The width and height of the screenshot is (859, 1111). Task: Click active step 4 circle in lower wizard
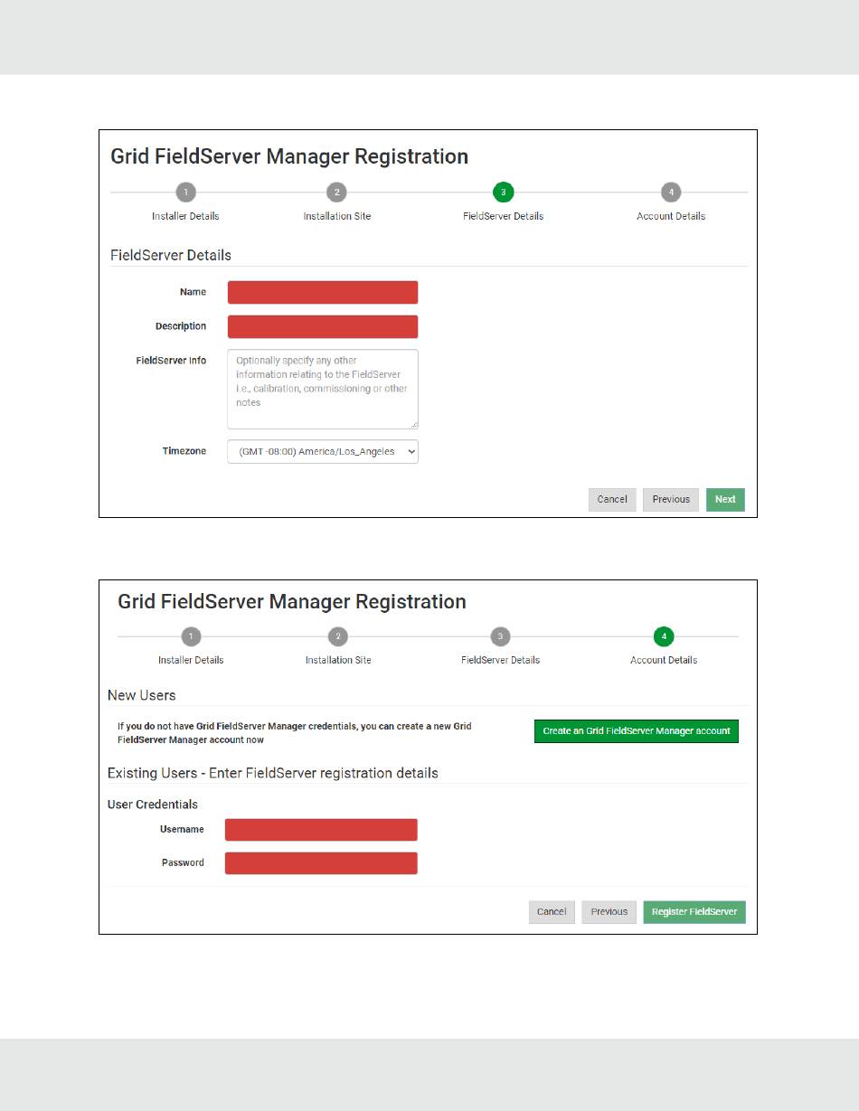[x=664, y=636]
